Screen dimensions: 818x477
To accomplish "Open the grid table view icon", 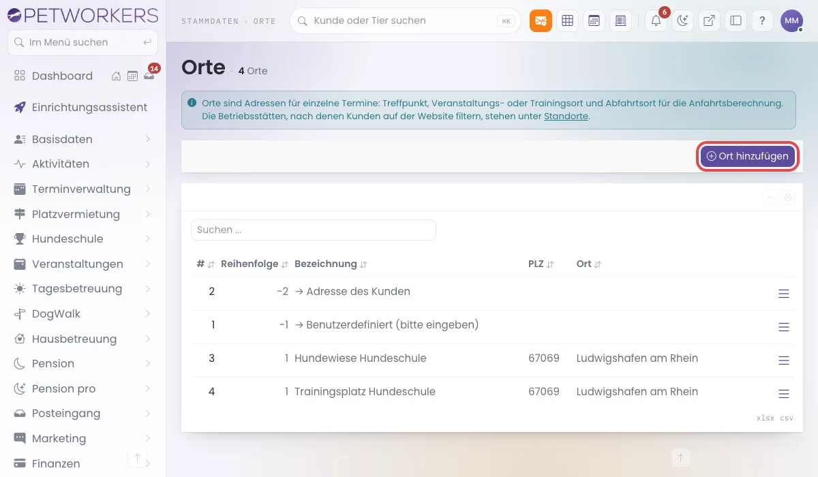I will pyautogui.click(x=567, y=21).
